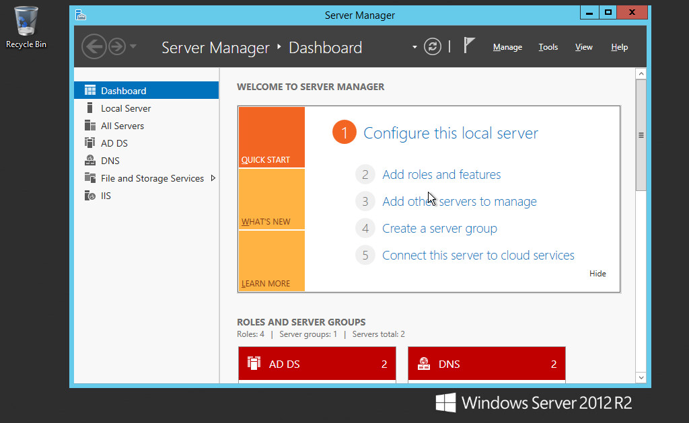Click the vertical scrollbar thumb
Image resolution: width=689 pixels, height=423 pixels.
pyautogui.click(x=641, y=135)
